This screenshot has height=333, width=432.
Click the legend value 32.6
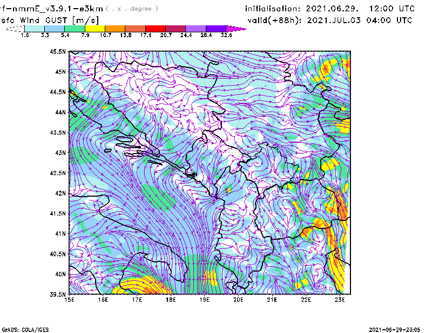click(226, 35)
